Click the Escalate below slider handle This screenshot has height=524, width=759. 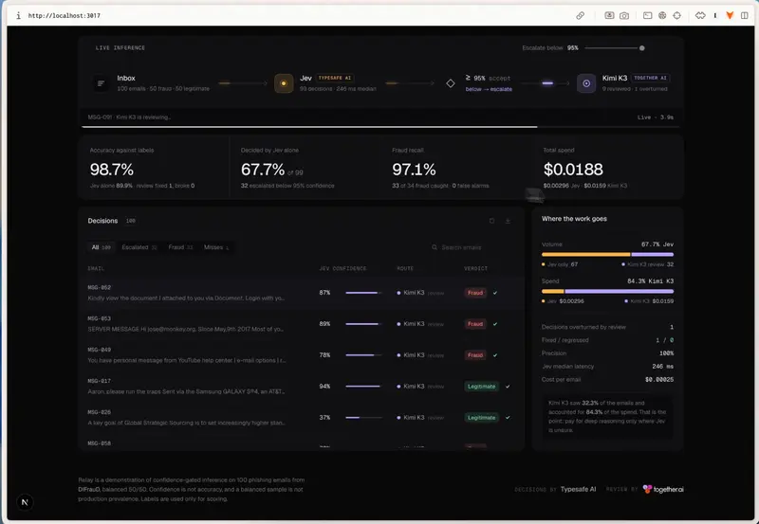(x=642, y=48)
